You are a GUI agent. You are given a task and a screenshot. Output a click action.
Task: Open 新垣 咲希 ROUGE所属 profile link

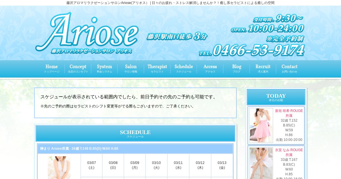click(289, 113)
